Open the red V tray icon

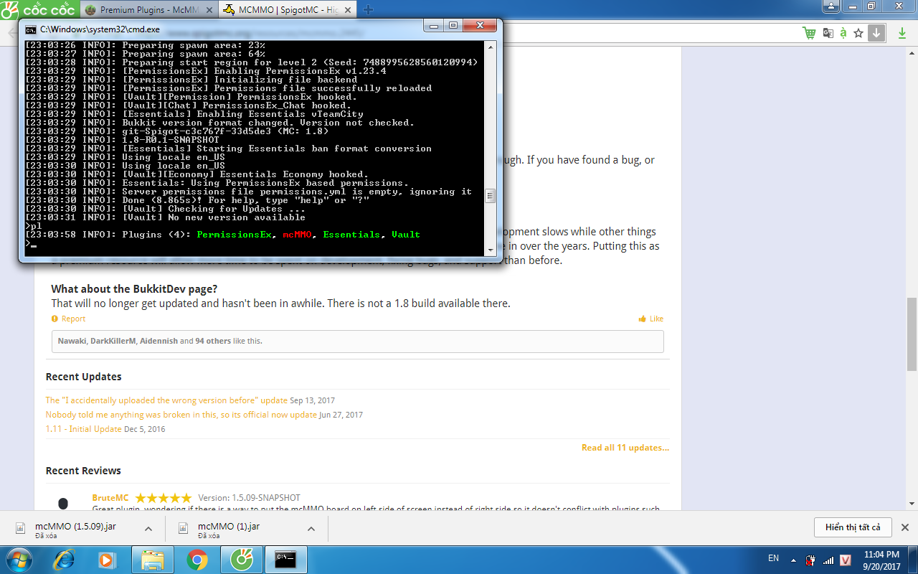846,560
